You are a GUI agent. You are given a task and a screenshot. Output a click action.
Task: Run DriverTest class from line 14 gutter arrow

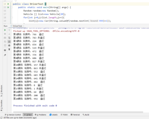click(8, 4)
